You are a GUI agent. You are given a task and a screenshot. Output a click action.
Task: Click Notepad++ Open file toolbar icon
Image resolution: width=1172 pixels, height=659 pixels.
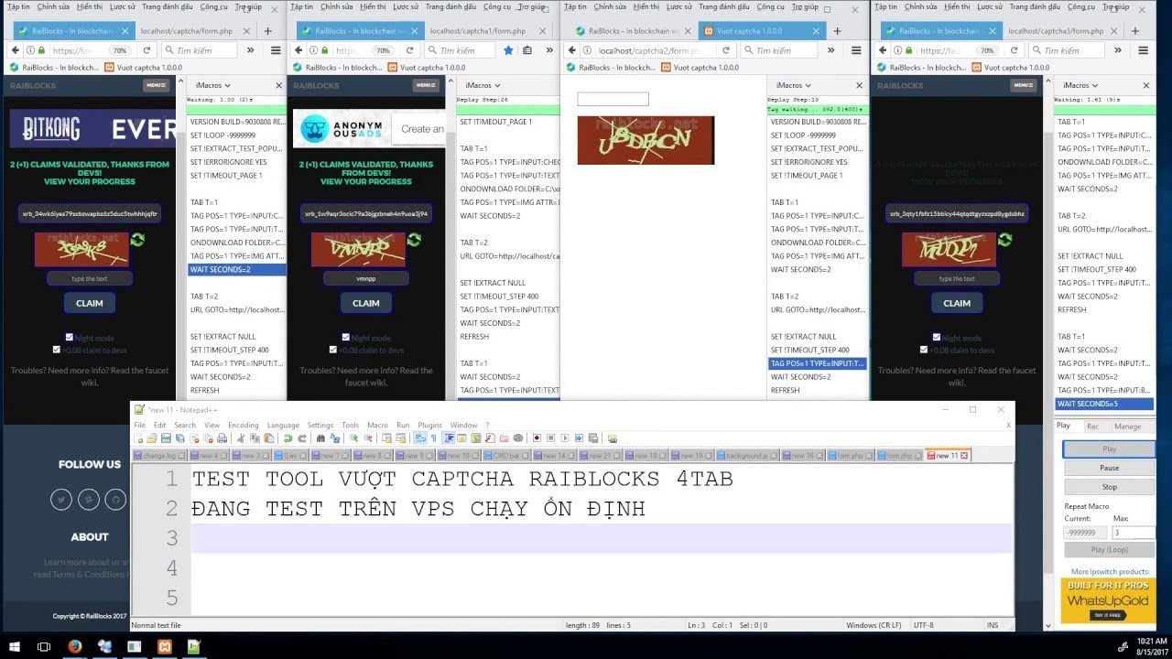(x=152, y=438)
